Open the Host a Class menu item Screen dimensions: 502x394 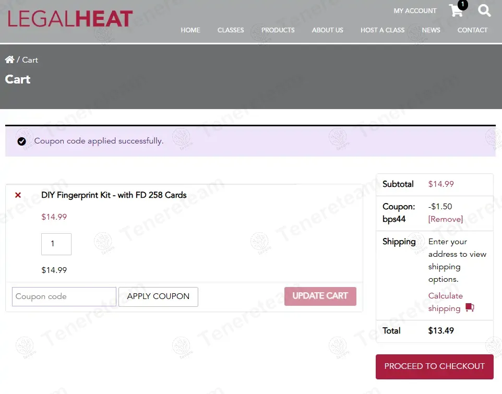[383, 30]
